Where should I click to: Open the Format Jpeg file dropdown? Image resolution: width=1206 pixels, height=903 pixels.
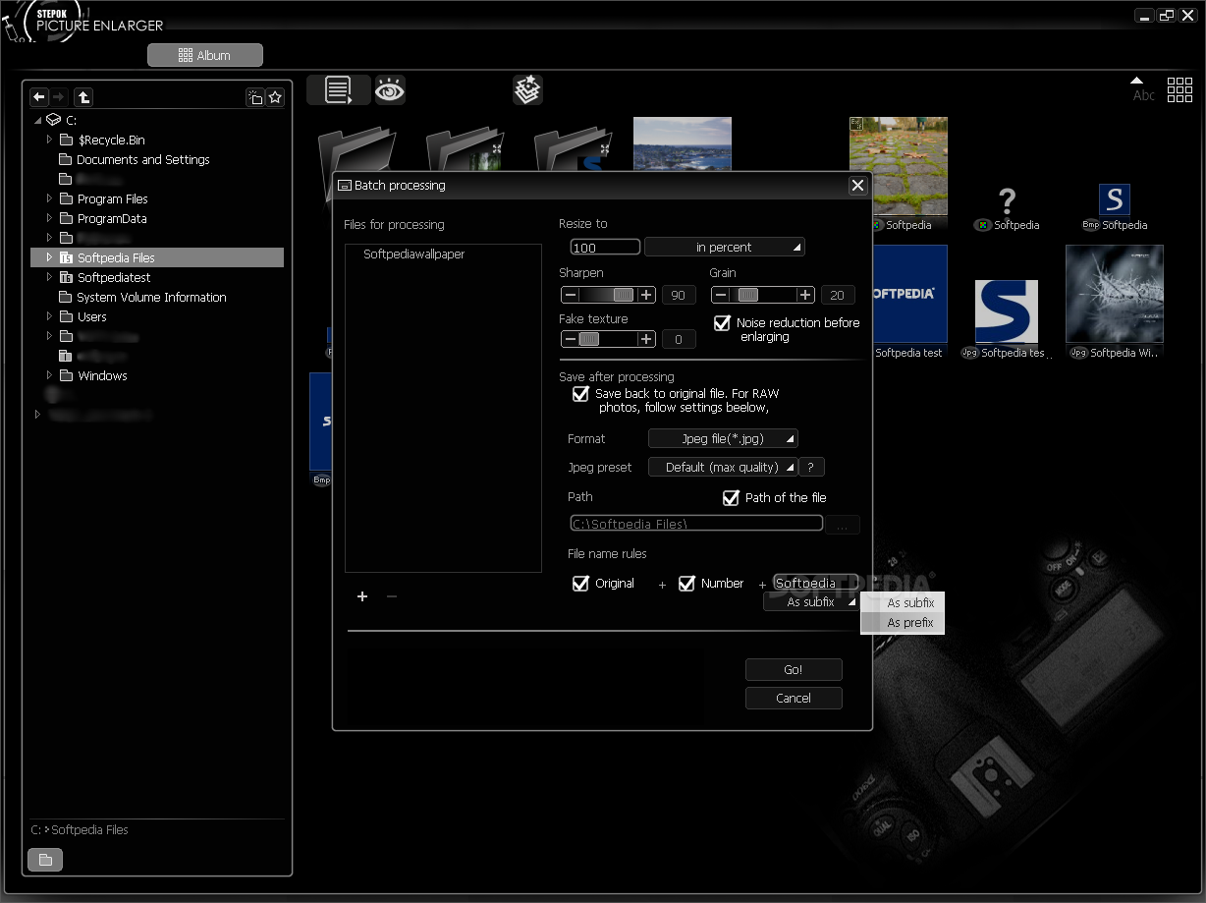click(x=723, y=438)
